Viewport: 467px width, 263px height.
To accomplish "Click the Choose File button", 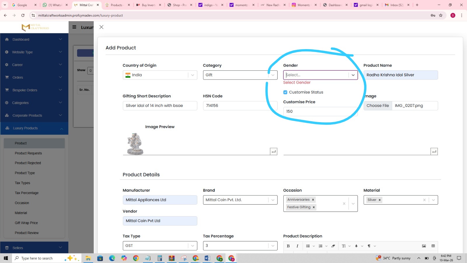I will [x=378, y=106].
